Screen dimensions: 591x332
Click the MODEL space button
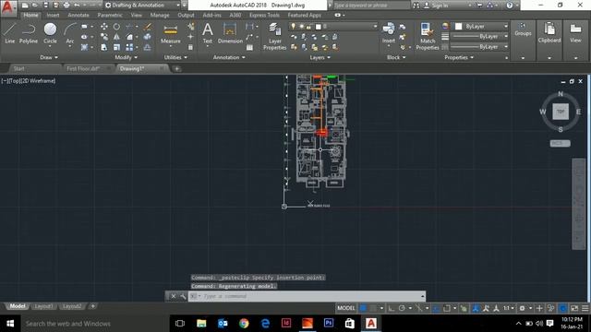(346, 308)
